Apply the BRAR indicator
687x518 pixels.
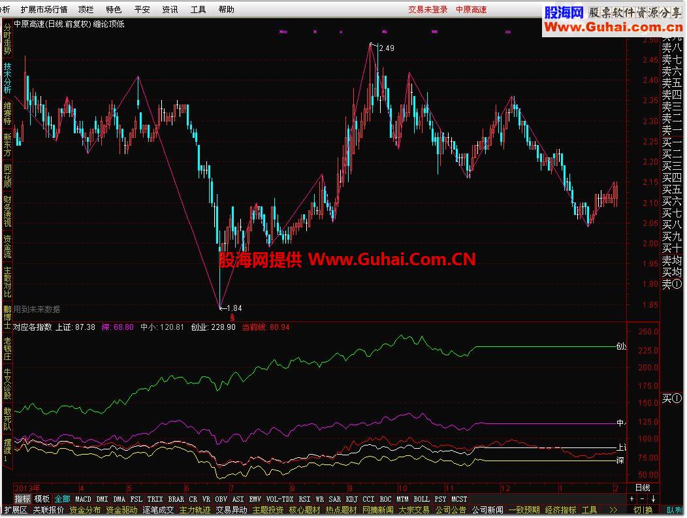(176, 498)
